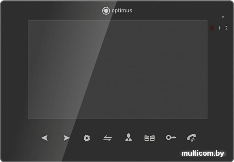
Task: Answer the call with the handset icon
Action: [x=192, y=138]
